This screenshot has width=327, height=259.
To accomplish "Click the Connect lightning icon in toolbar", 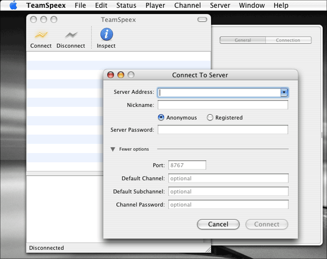I will 41,35.
